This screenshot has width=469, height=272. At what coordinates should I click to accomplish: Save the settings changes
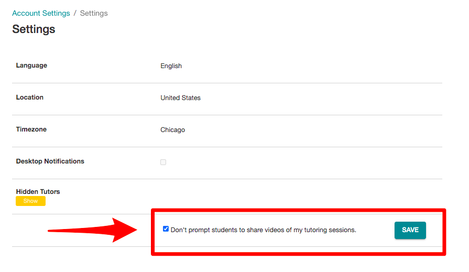(x=410, y=230)
